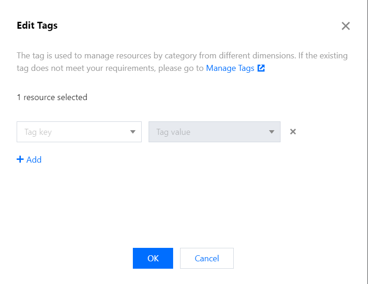Image resolution: width=368 pixels, height=284 pixels.
Task: Open the Tag key combo box
Action: (79, 132)
